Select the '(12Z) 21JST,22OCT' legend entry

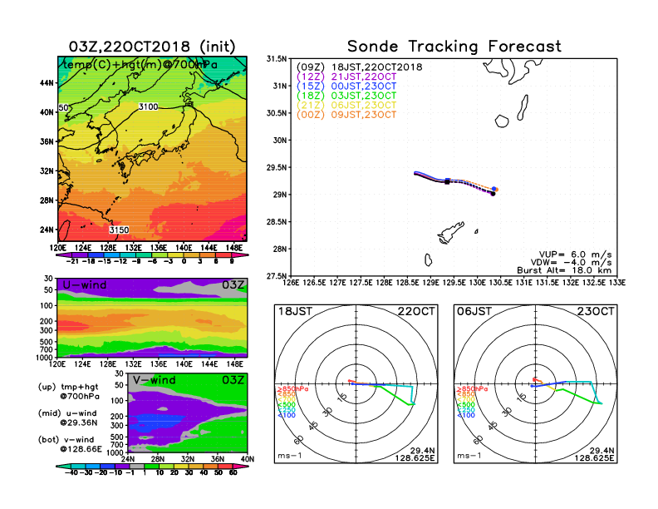(x=346, y=77)
